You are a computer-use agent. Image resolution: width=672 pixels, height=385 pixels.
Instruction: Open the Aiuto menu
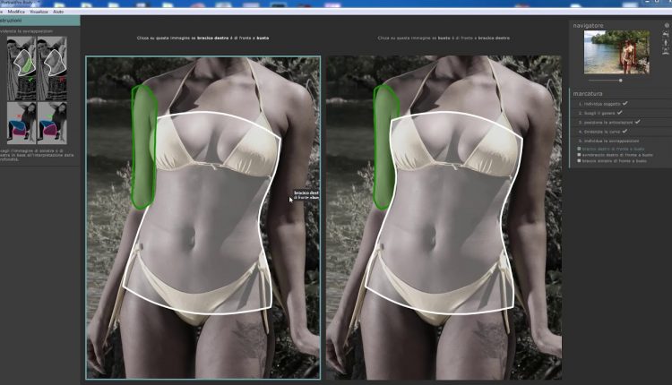coord(58,12)
